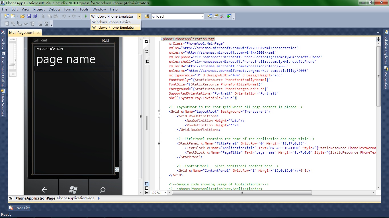The image size is (389, 218).
Task: Open the Window menu
Action: pos(99,9)
